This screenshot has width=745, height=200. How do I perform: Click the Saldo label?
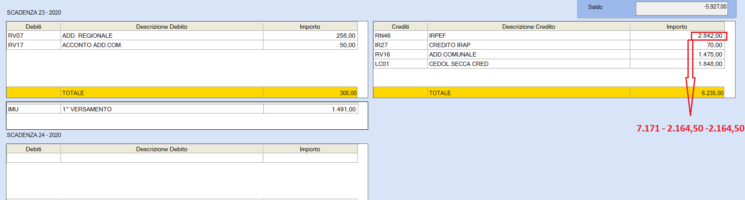[595, 7]
